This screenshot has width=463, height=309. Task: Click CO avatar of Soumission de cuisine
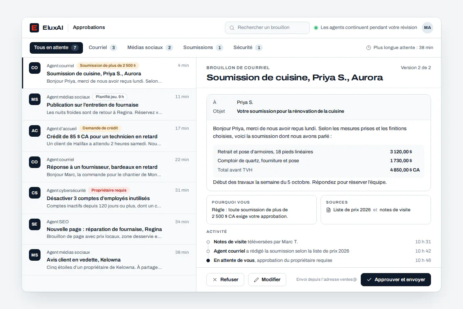pos(35,68)
